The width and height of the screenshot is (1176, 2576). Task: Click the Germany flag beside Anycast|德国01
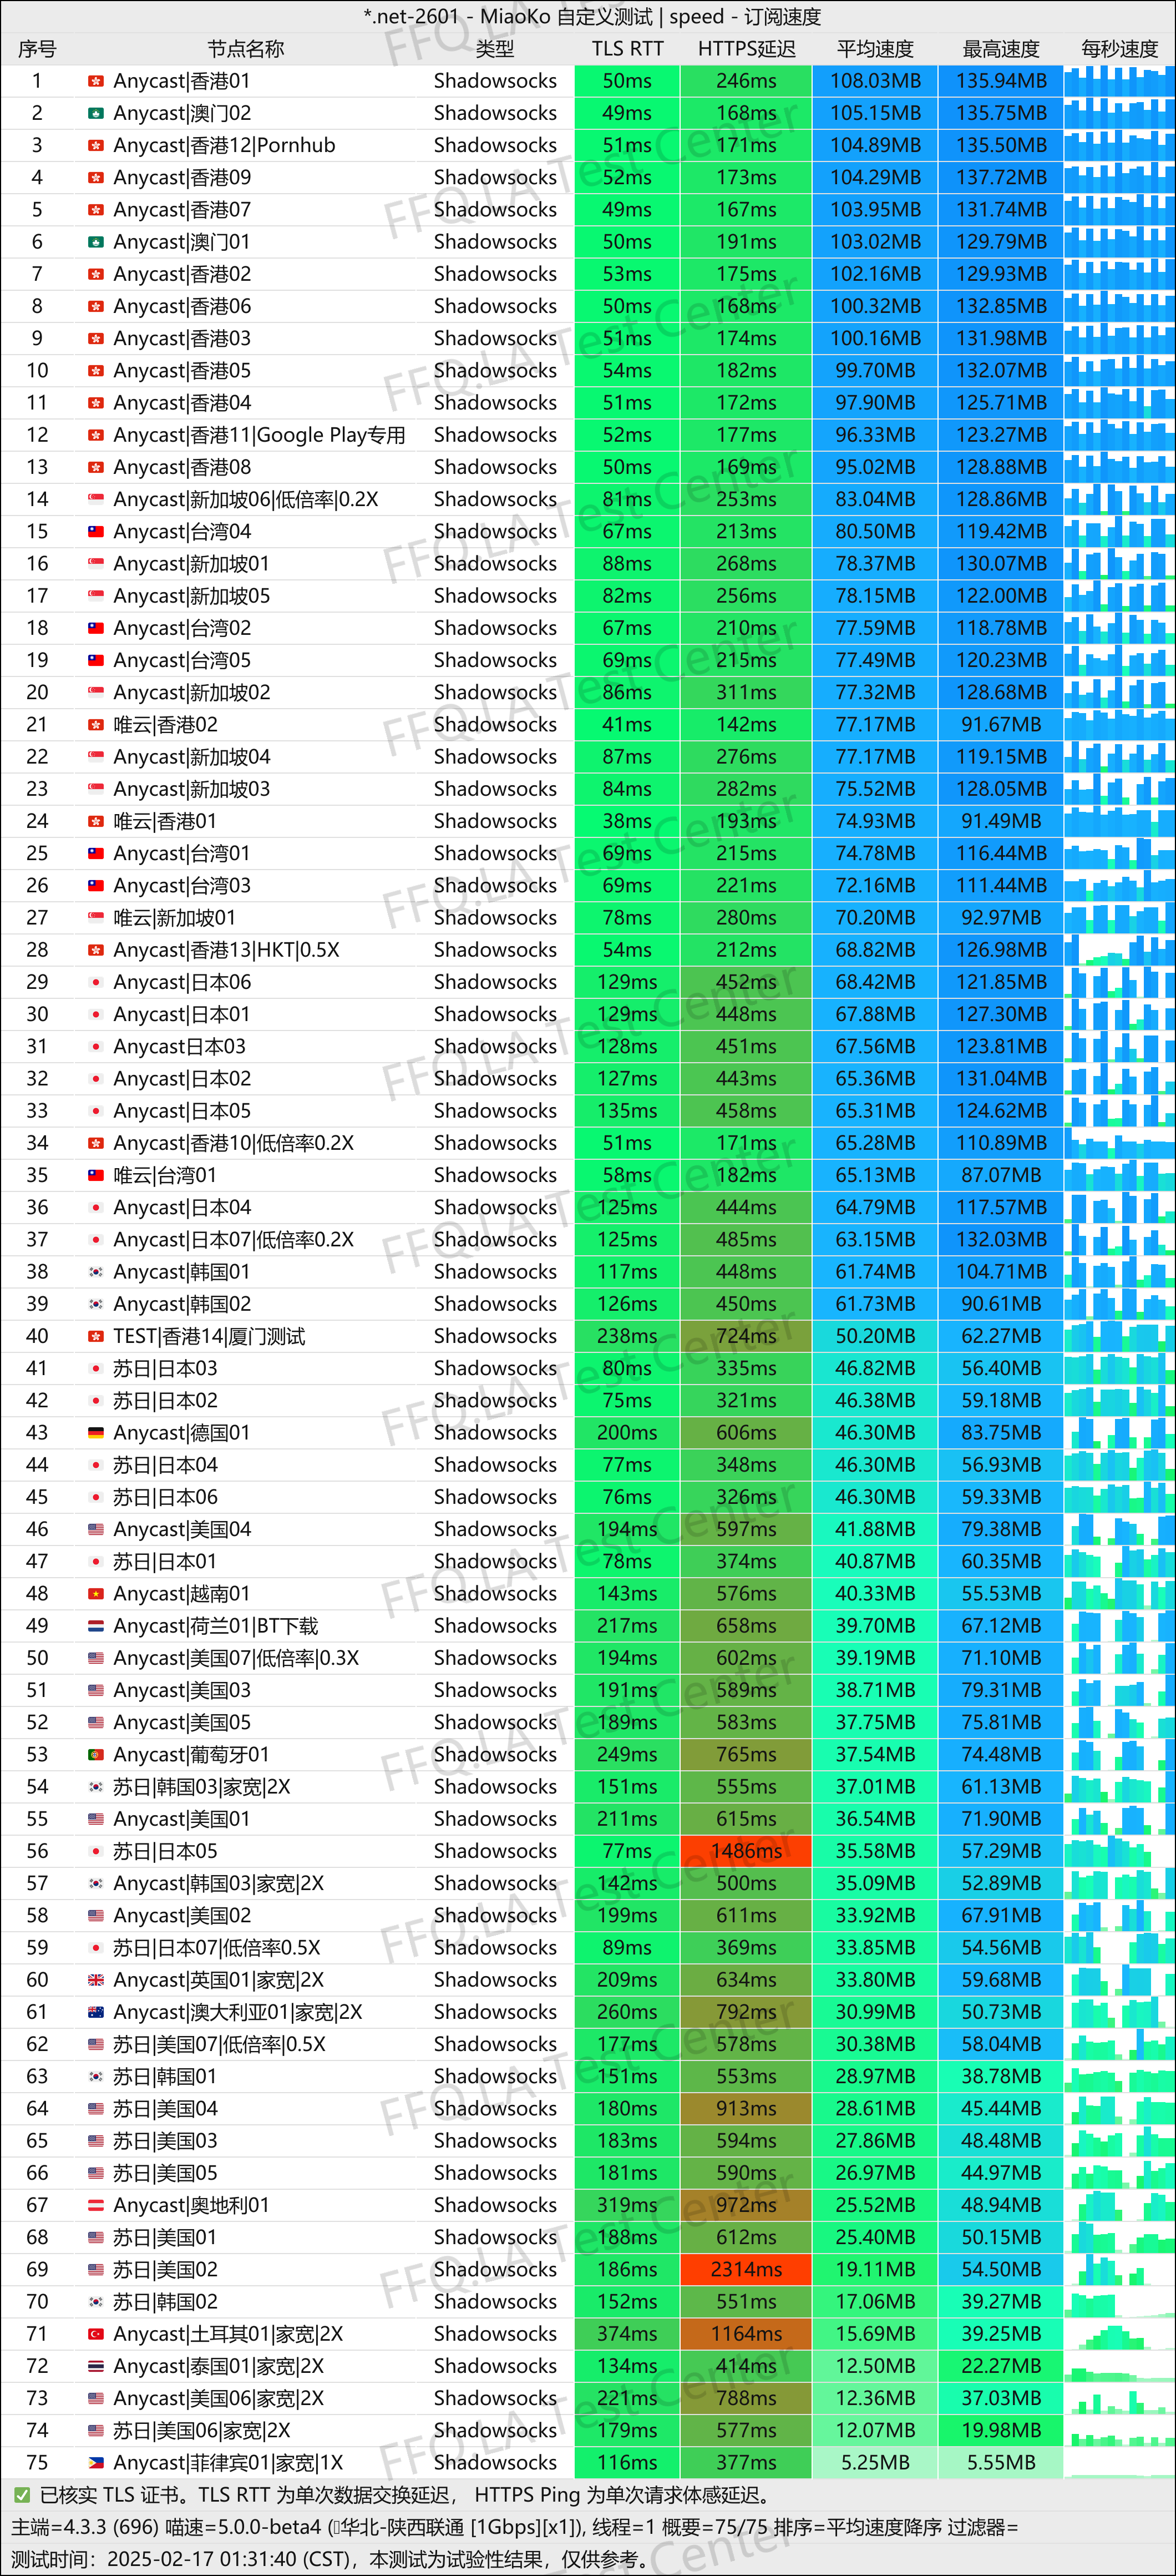[x=96, y=1433]
